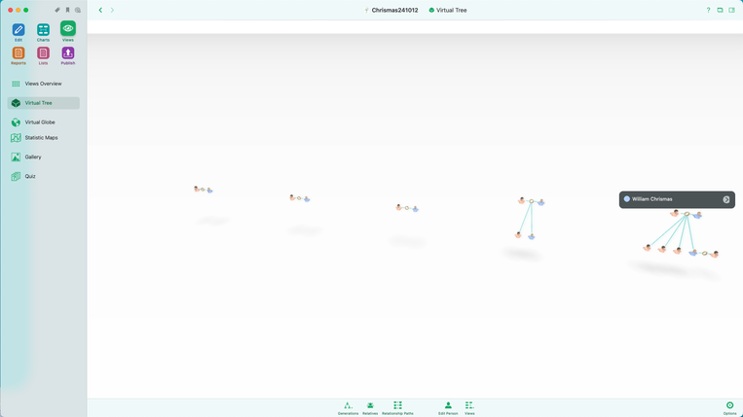Open Views menu in bottom bar
The image size is (743, 417).
tap(469, 407)
